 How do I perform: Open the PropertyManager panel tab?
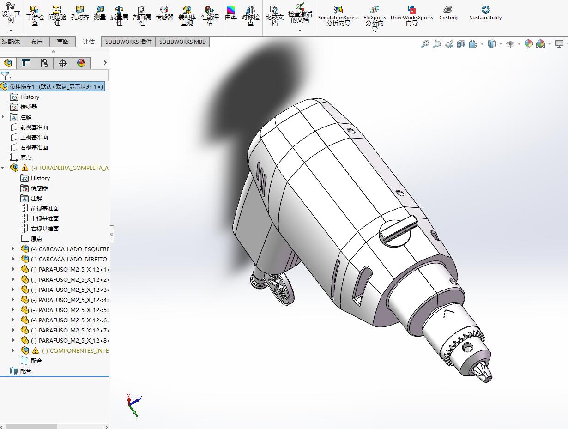[x=26, y=63]
